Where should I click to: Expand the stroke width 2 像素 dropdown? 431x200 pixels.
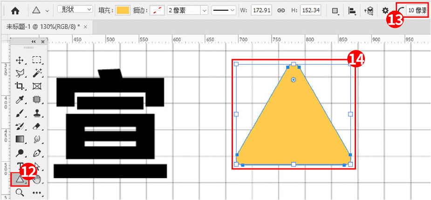click(x=204, y=10)
